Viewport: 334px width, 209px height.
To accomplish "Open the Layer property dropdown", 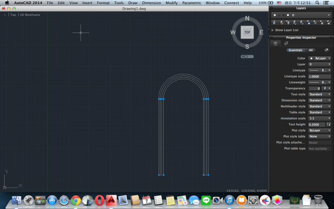I will click(x=320, y=64).
